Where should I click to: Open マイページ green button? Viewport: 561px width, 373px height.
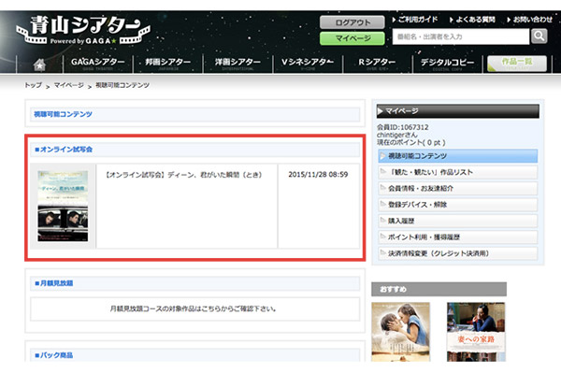tap(352, 38)
